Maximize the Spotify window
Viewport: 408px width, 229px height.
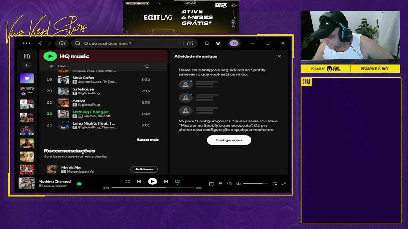coord(267,43)
